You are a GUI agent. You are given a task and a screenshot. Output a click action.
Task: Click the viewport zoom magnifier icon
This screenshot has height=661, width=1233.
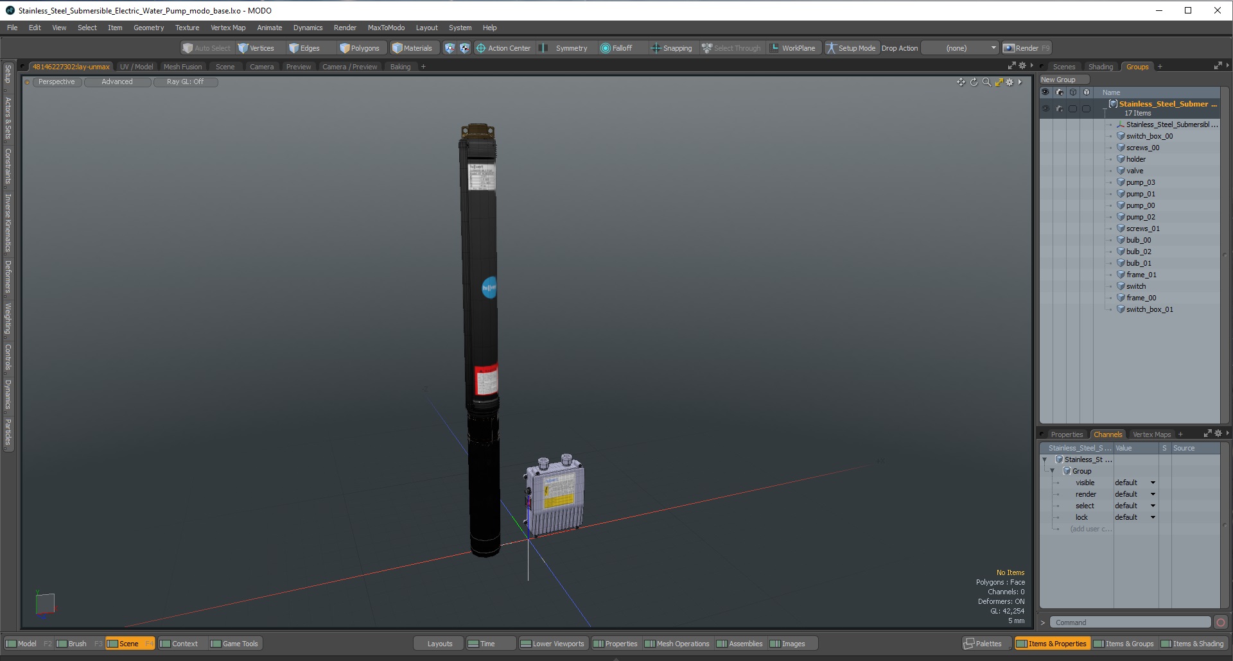[x=986, y=82]
